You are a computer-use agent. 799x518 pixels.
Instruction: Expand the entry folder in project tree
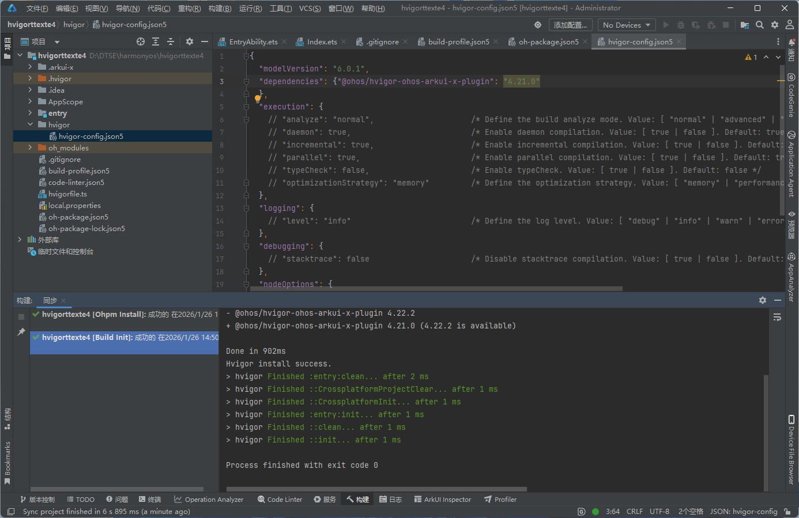30,114
